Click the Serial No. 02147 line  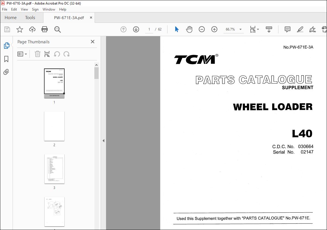tap(293, 152)
